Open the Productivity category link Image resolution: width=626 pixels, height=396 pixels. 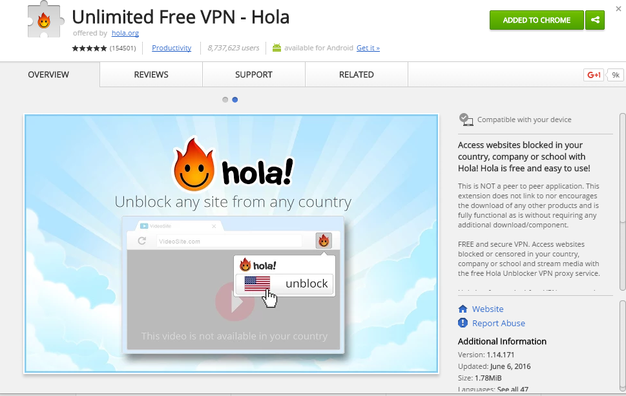click(x=172, y=48)
